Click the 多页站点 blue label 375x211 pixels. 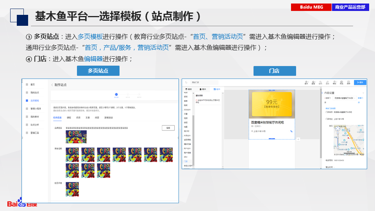pos(98,71)
